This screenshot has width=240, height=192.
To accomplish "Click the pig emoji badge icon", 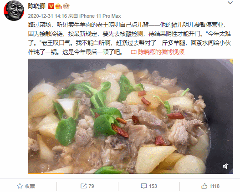I will (66, 6).
